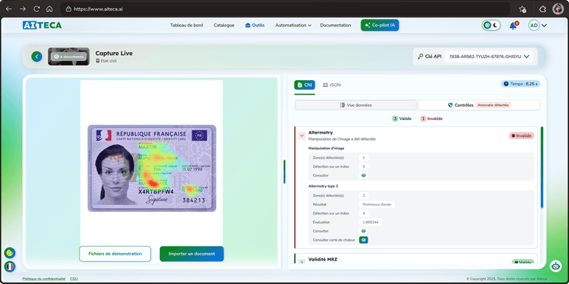
Task: Click the Temps clock badge
Action: 521,84
